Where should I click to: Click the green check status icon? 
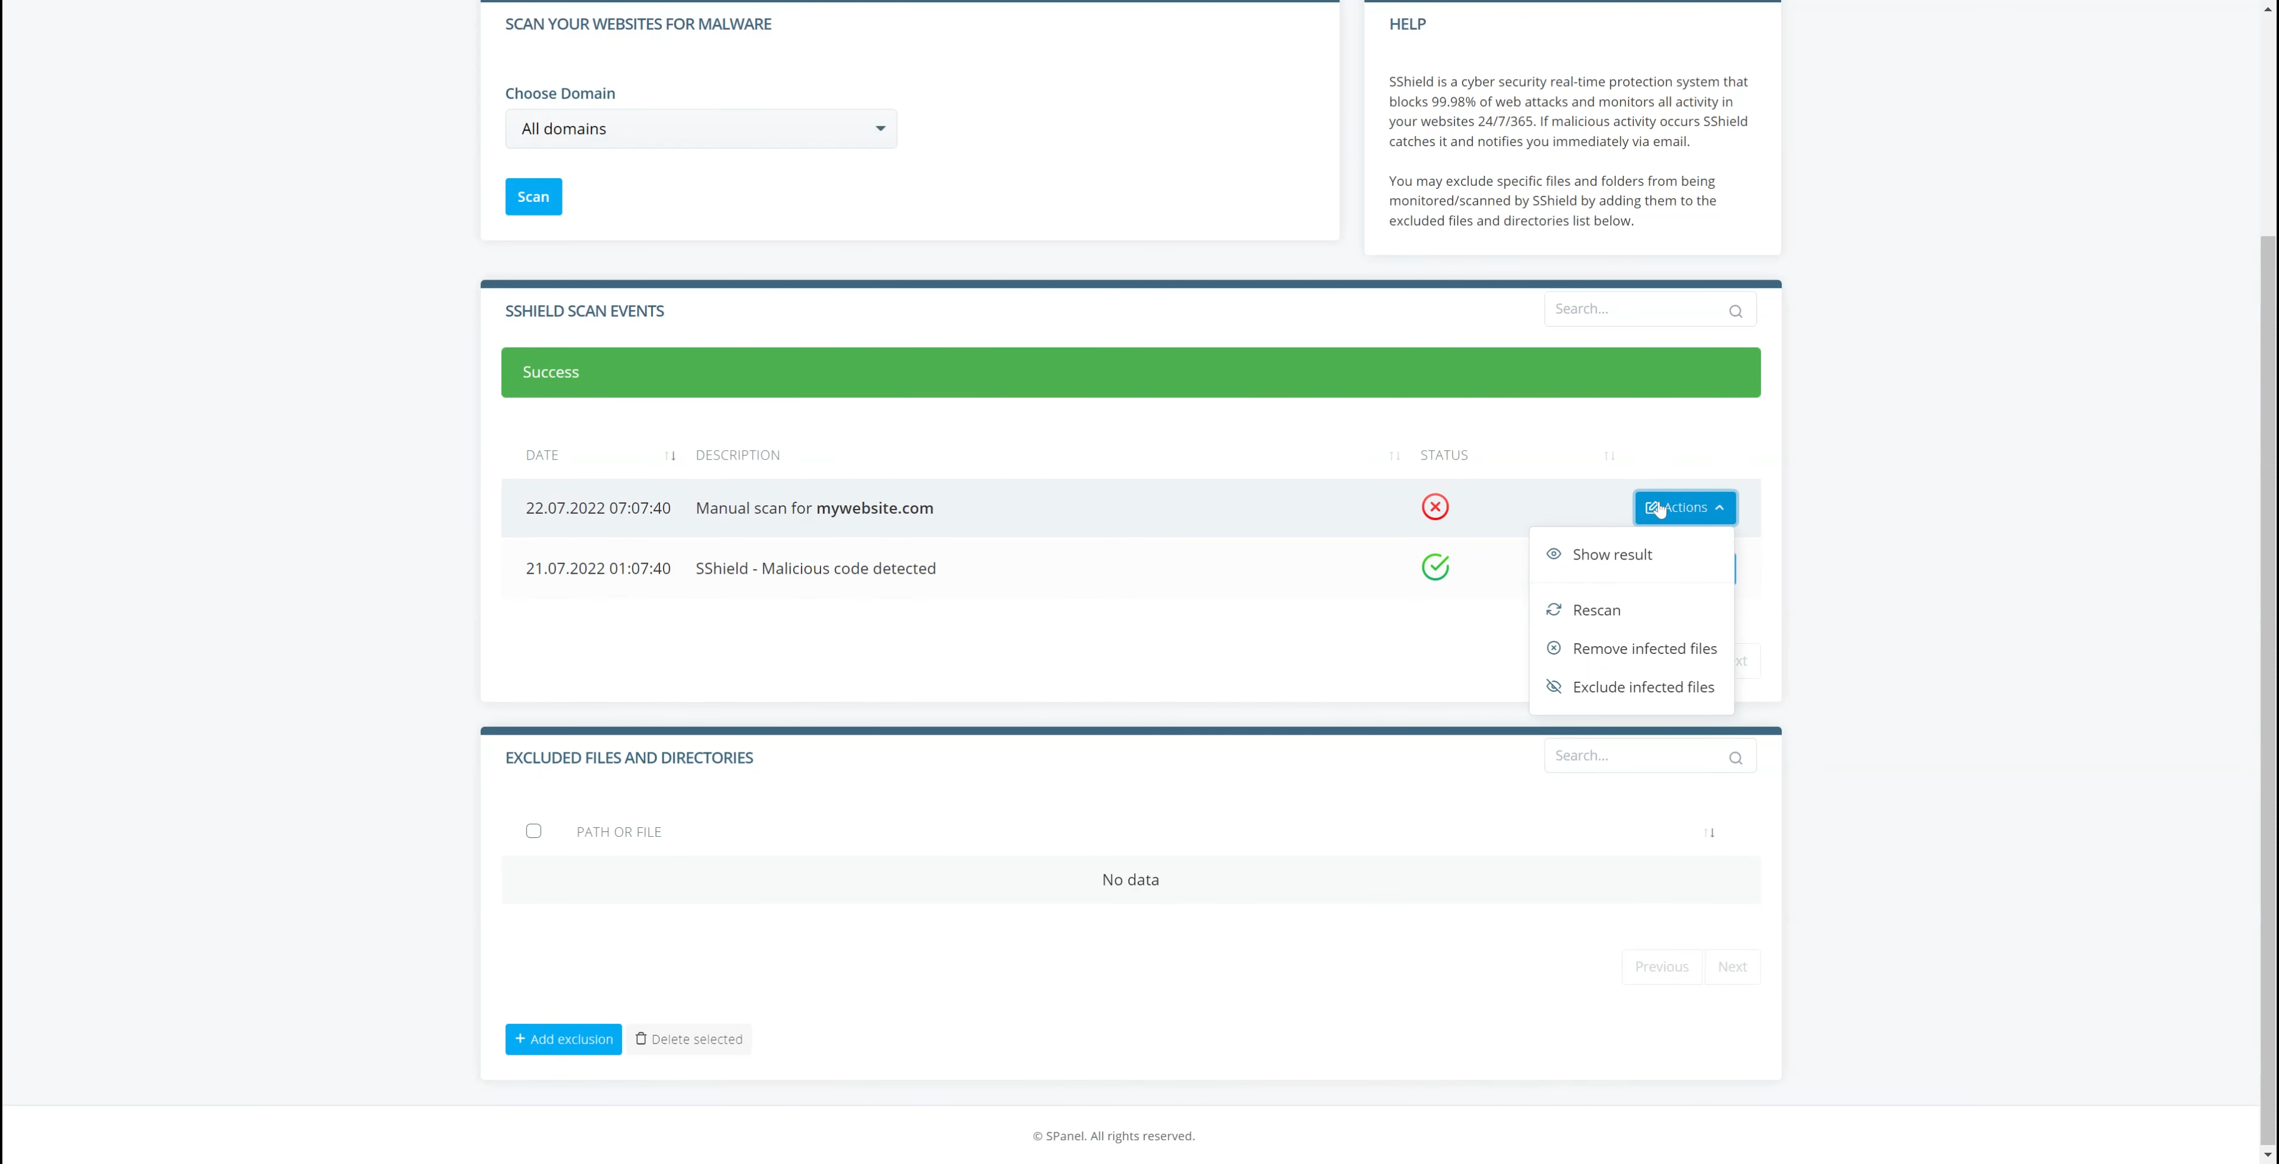click(x=1435, y=567)
